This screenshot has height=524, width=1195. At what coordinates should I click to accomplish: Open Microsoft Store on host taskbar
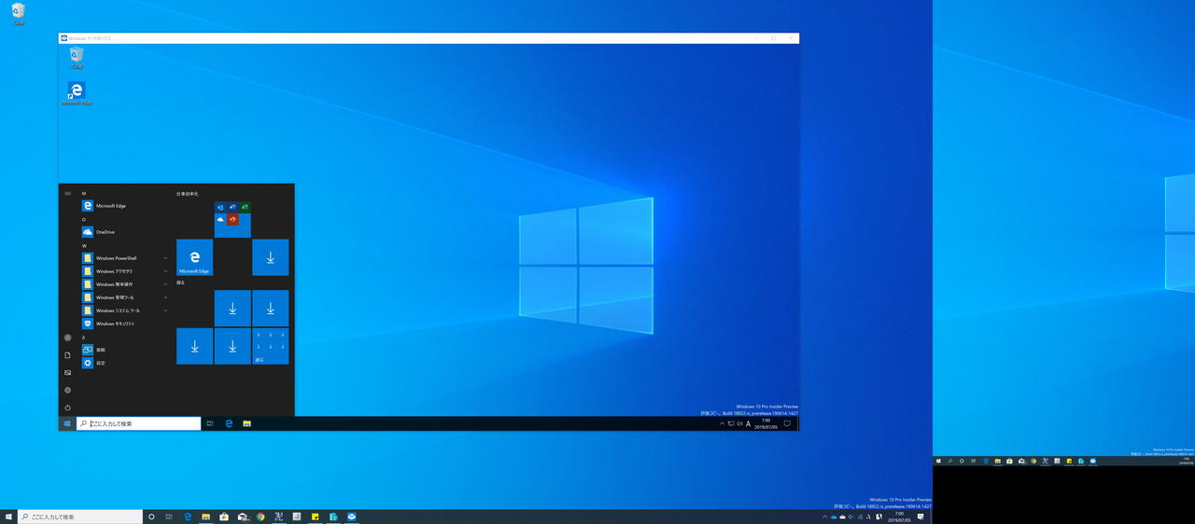[x=224, y=517]
